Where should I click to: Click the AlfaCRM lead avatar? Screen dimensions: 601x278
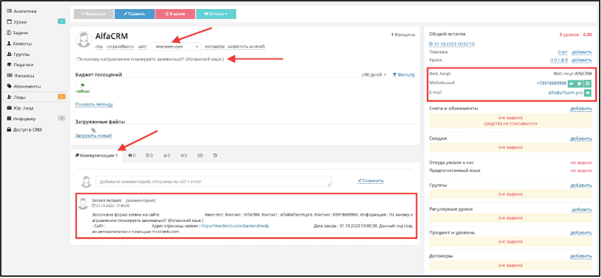coord(83,40)
